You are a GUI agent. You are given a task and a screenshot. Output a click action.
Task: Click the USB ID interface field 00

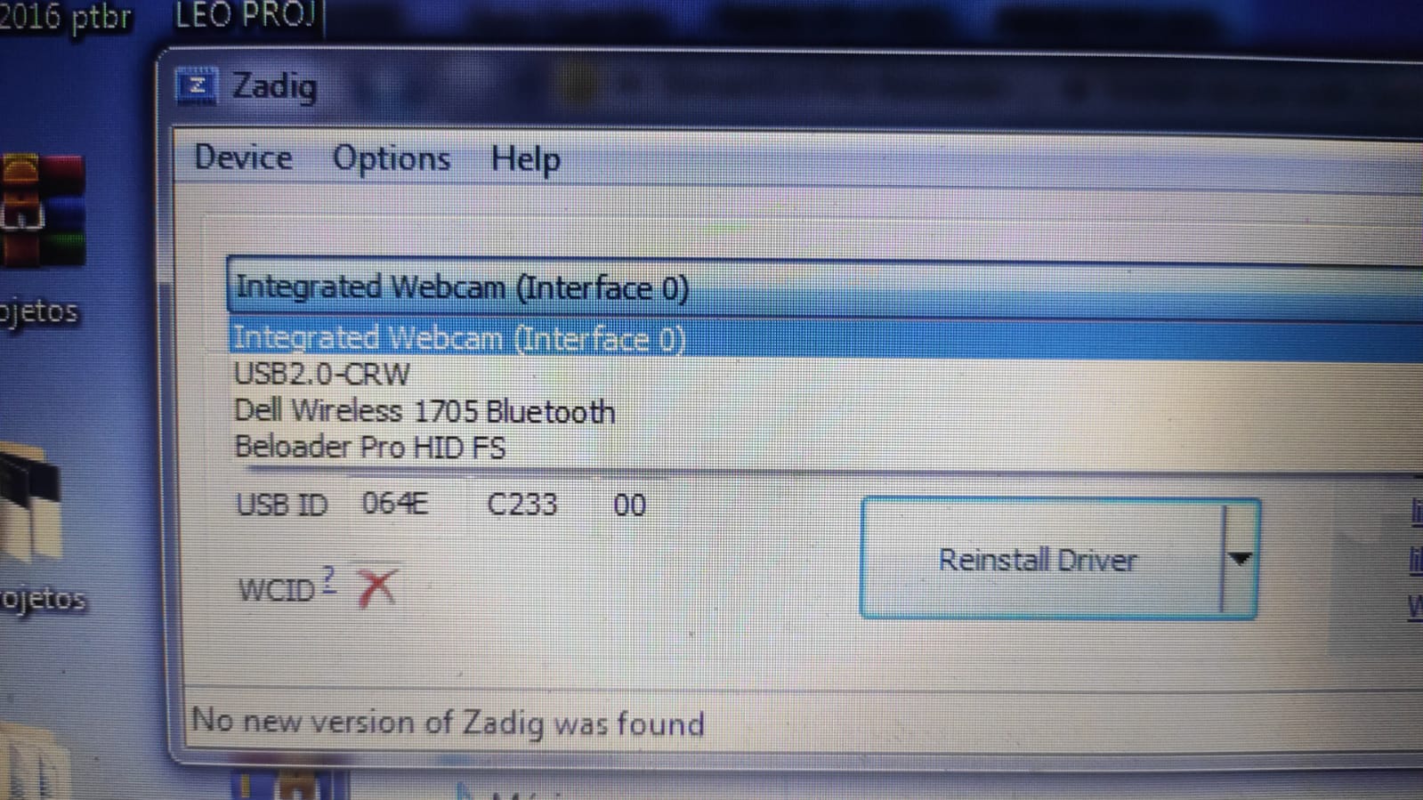[x=629, y=505]
